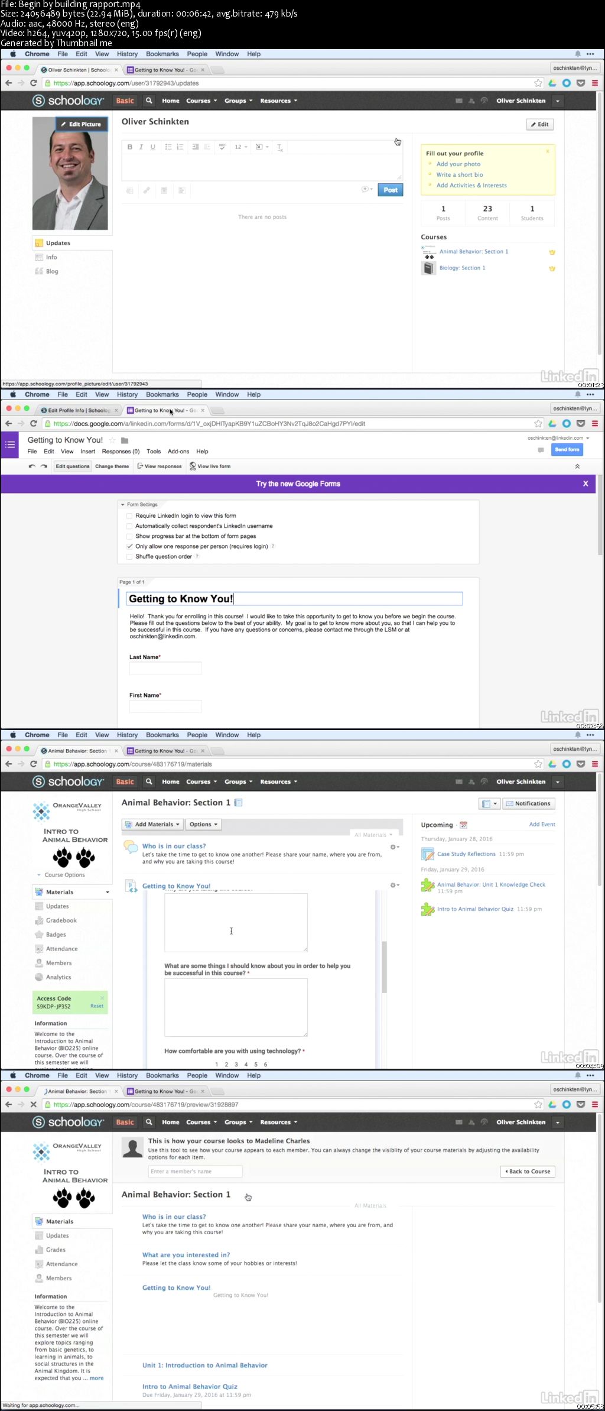Image resolution: width=605 pixels, height=1411 pixels.
Task: Click the calendar icon beside Upcoming
Action: [x=463, y=825]
